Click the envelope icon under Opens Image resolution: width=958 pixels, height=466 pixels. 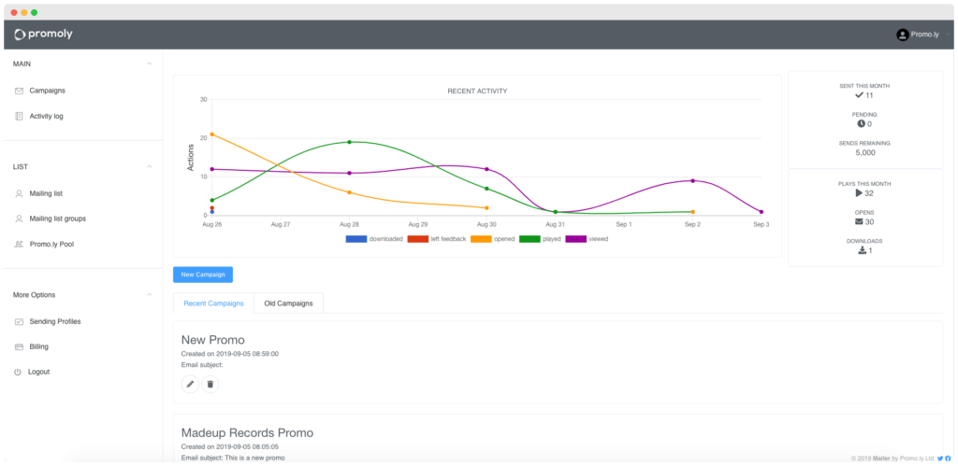(859, 221)
